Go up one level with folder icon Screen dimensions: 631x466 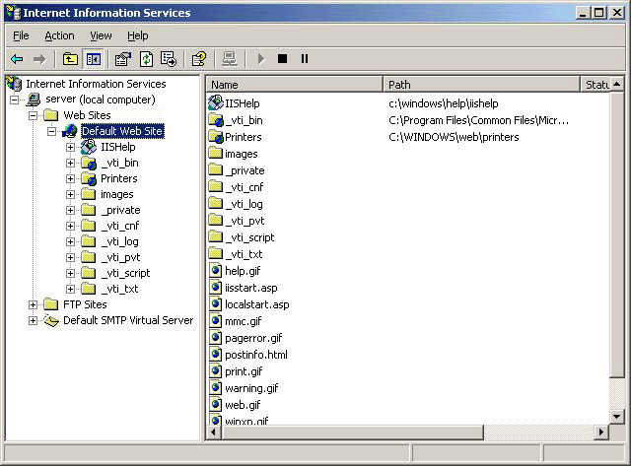[70, 59]
